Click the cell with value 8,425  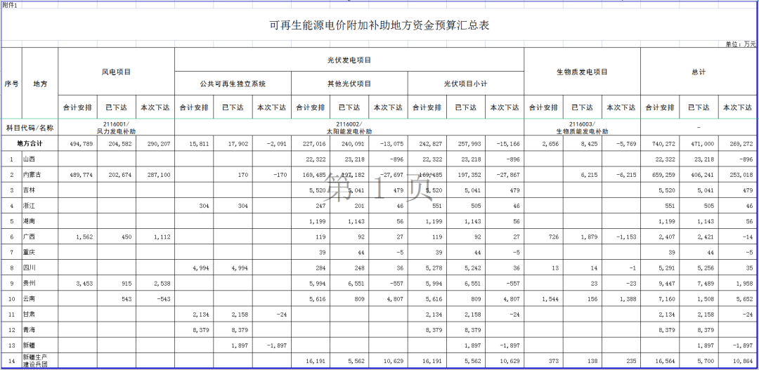[x=583, y=144]
